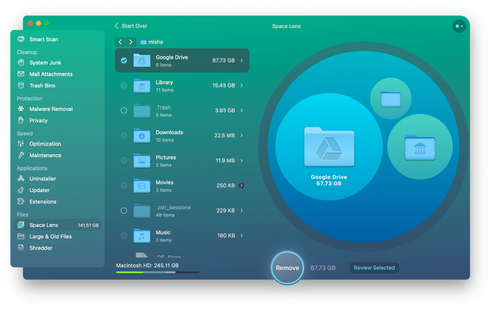Expand Pictures folder with its chevron

242,160
